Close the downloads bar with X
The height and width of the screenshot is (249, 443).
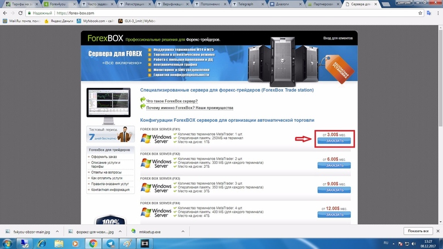[438, 231]
